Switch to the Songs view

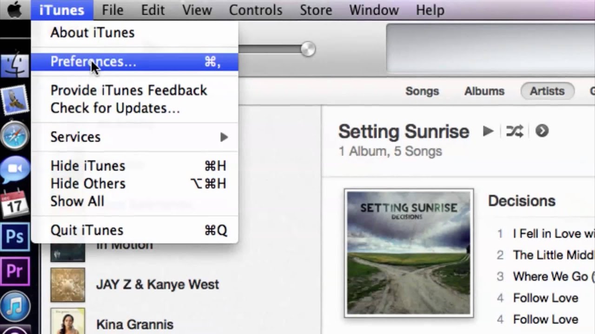tap(422, 91)
